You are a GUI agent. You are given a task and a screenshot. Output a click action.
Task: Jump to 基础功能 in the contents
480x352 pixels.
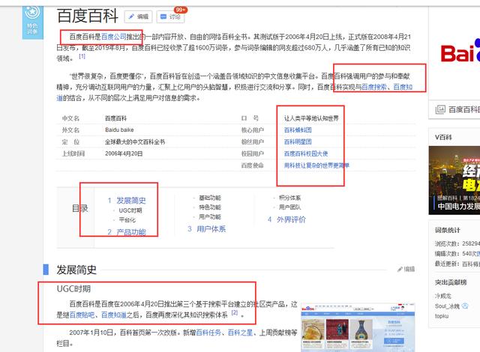[210, 198]
